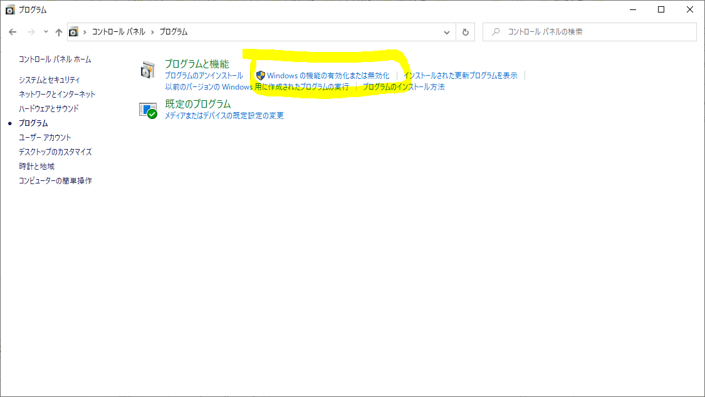Open プログラムのインストール方法 link
Screen dimensions: 705x397
click(404, 87)
